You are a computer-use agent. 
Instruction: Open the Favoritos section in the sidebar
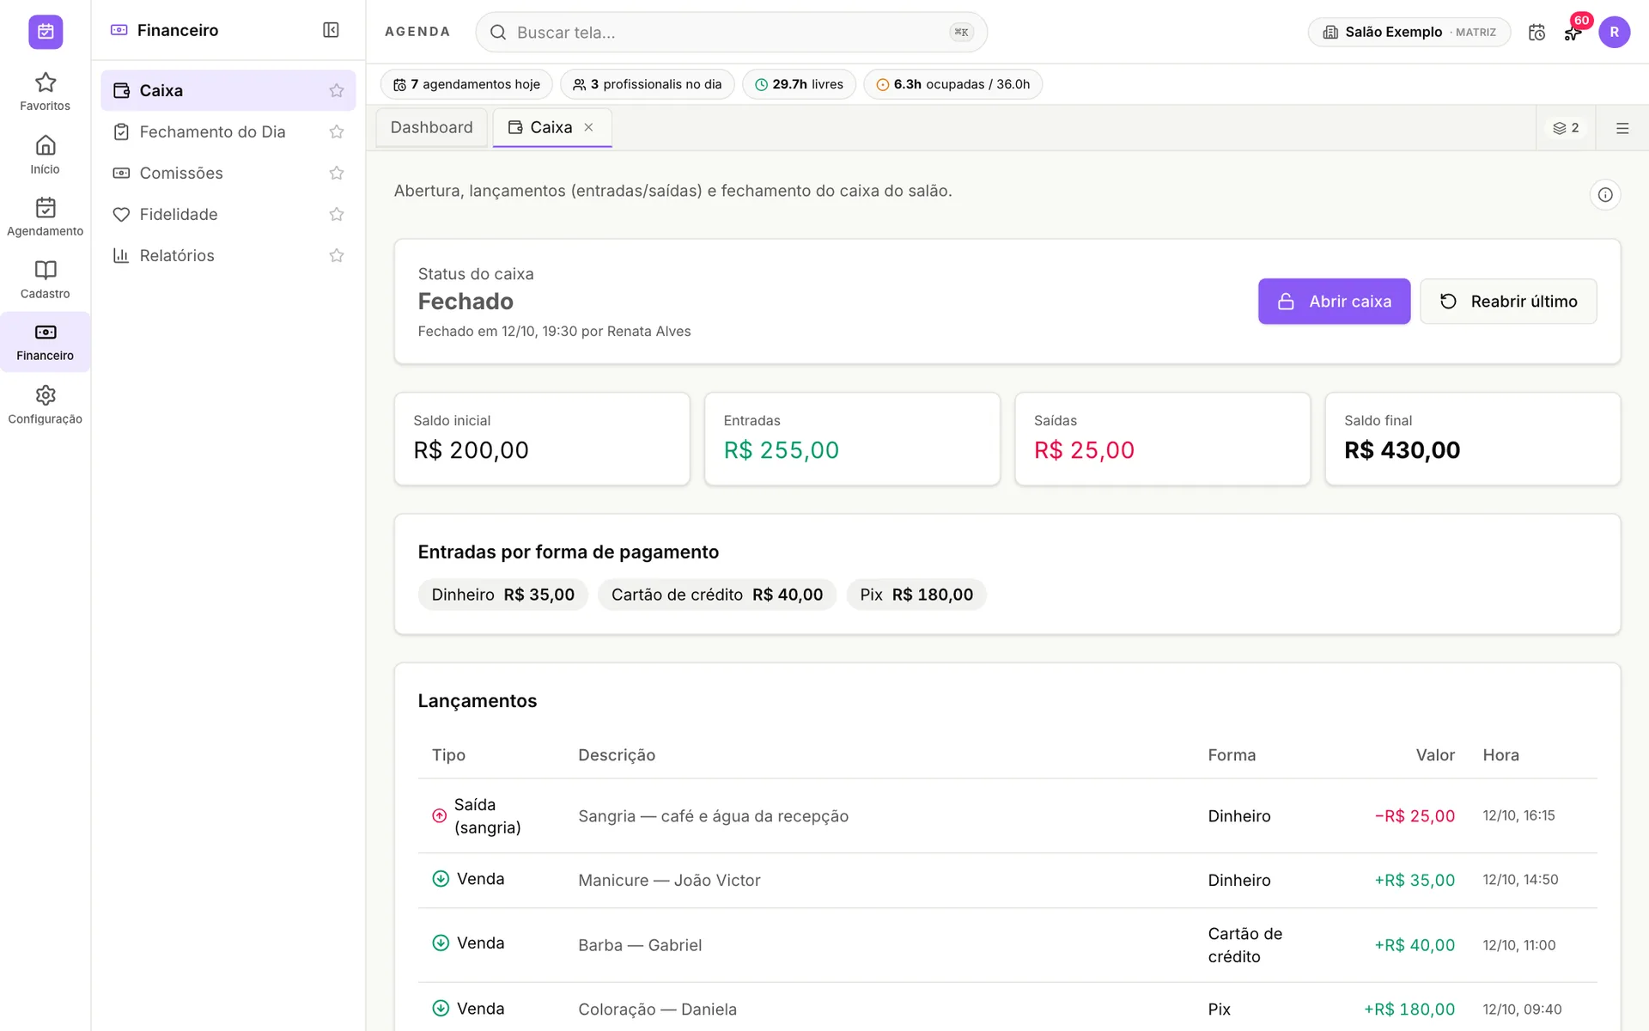pos(45,92)
